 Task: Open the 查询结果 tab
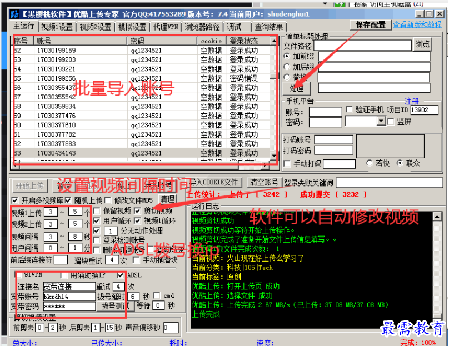(x=269, y=27)
